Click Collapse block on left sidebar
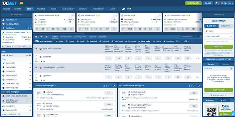The height and width of the screenshot is (117, 235). point(17,15)
